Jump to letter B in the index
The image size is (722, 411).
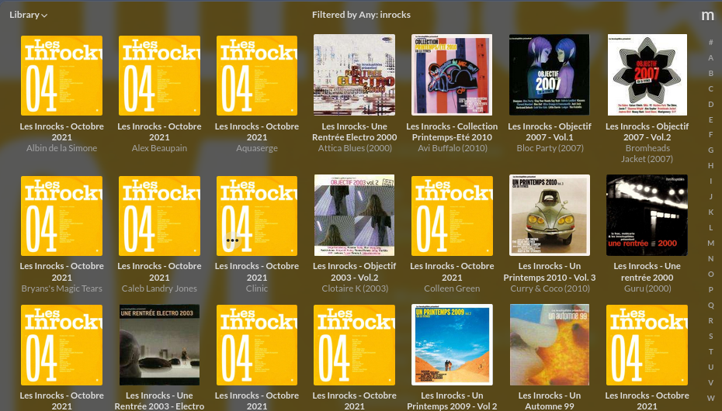coord(711,73)
